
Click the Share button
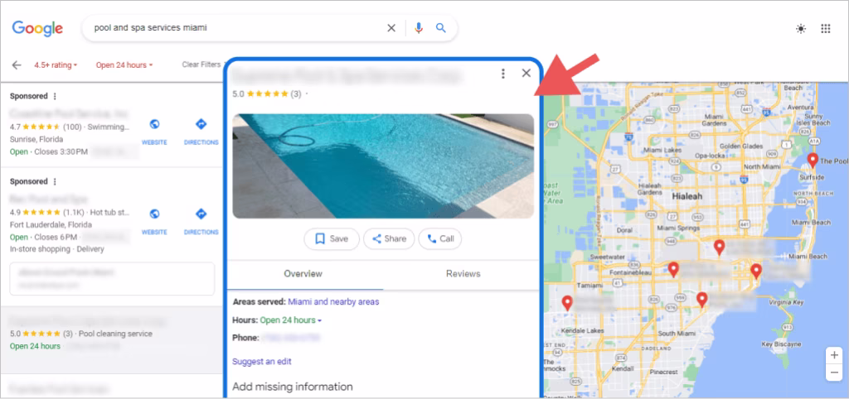[x=389, y=239]
